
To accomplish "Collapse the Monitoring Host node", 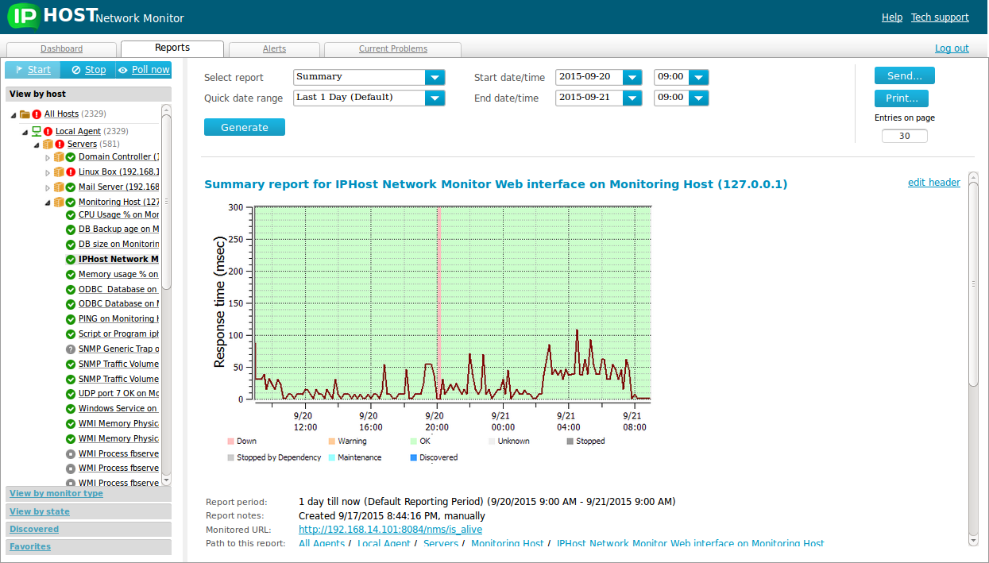I will (47, 203).
